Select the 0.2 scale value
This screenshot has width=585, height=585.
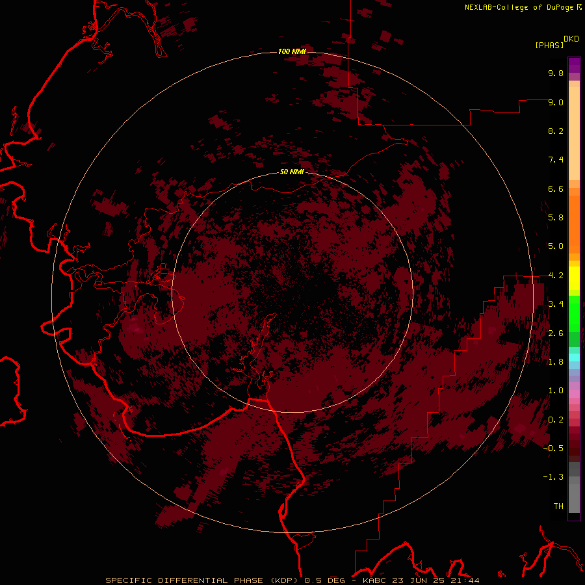[556, 420]
